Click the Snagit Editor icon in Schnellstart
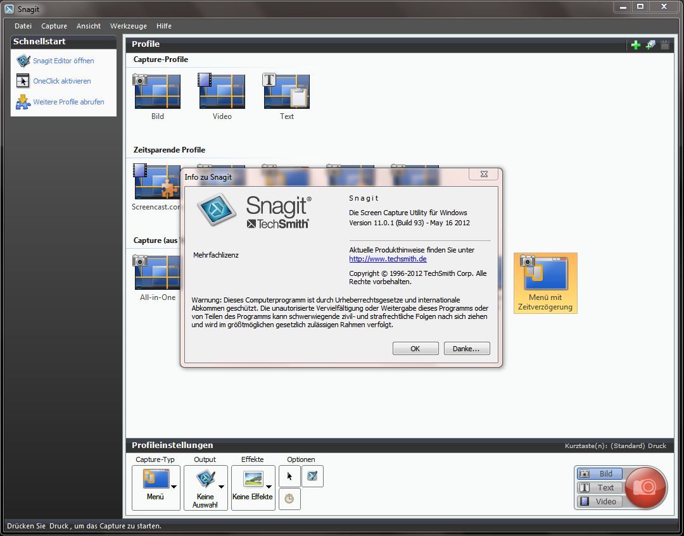The width and height of the screenshot is (684, 536). (23, 61)
